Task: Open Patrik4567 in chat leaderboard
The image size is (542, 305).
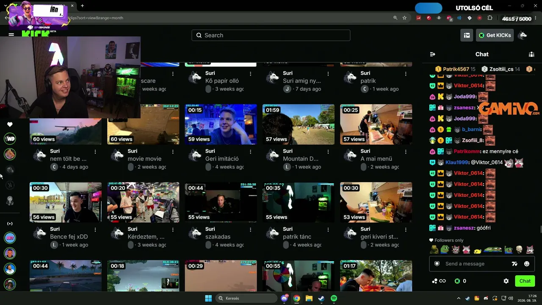Action: pos(456,69)
